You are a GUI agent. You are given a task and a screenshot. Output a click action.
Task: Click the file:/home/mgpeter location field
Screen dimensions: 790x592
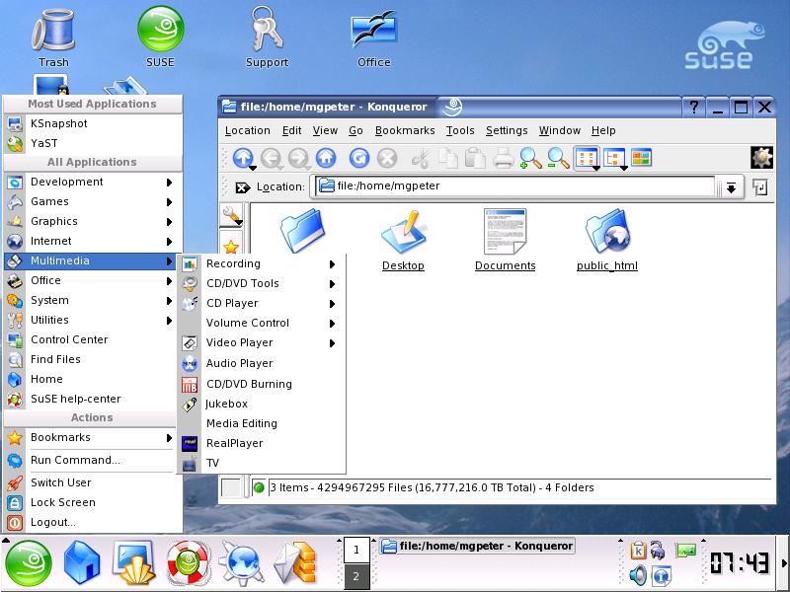pos(514,186)
